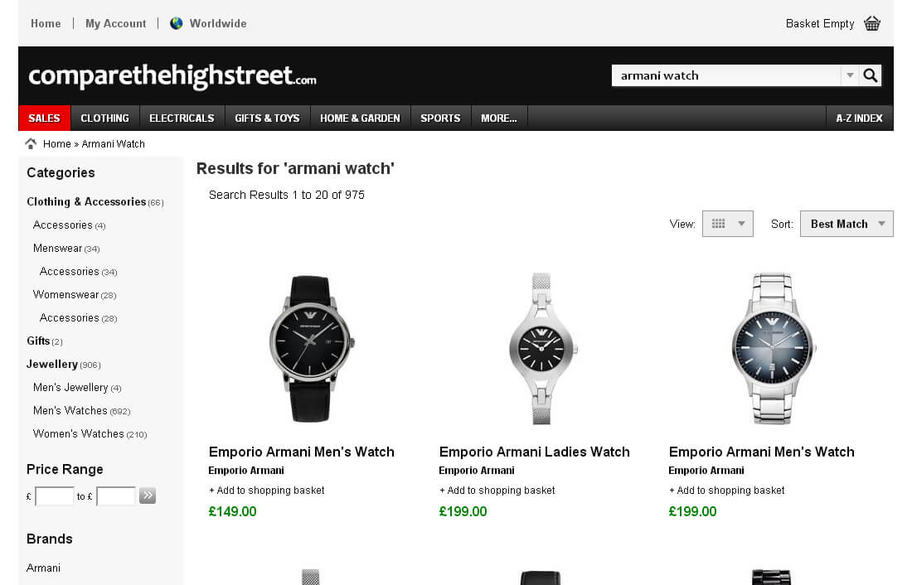
Task: Open the grid View dropdown
Action: coord(728,224)
